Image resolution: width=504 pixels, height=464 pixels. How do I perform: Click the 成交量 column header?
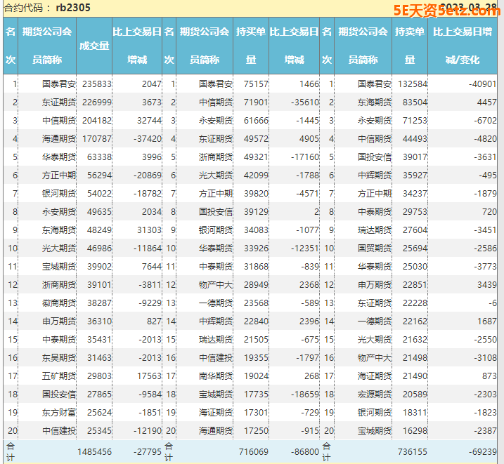[94, 46]
